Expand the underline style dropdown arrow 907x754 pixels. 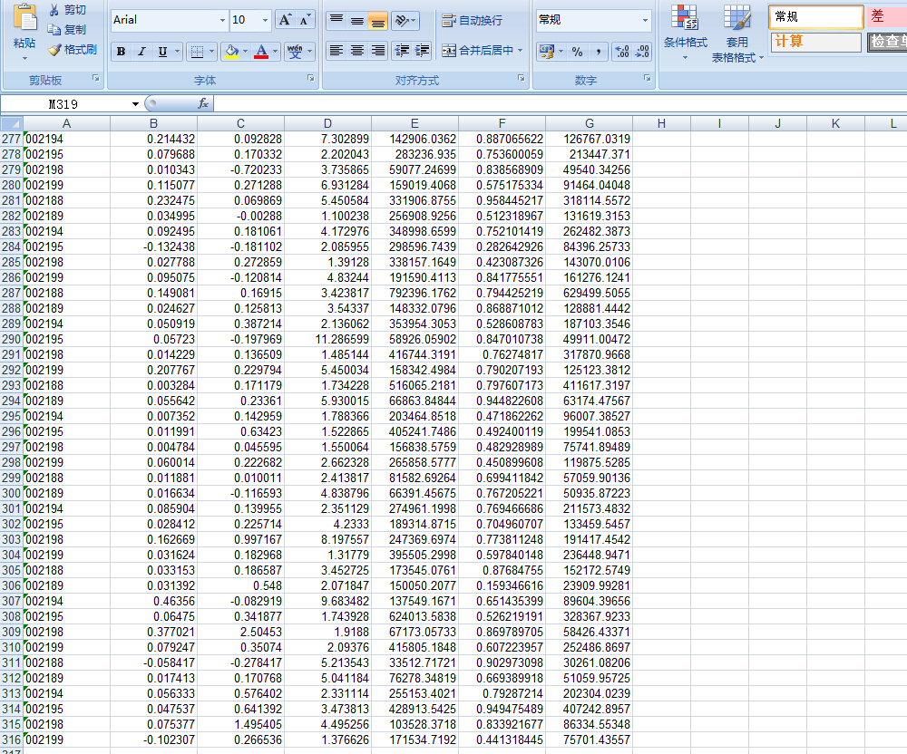(x=177, y=52)
